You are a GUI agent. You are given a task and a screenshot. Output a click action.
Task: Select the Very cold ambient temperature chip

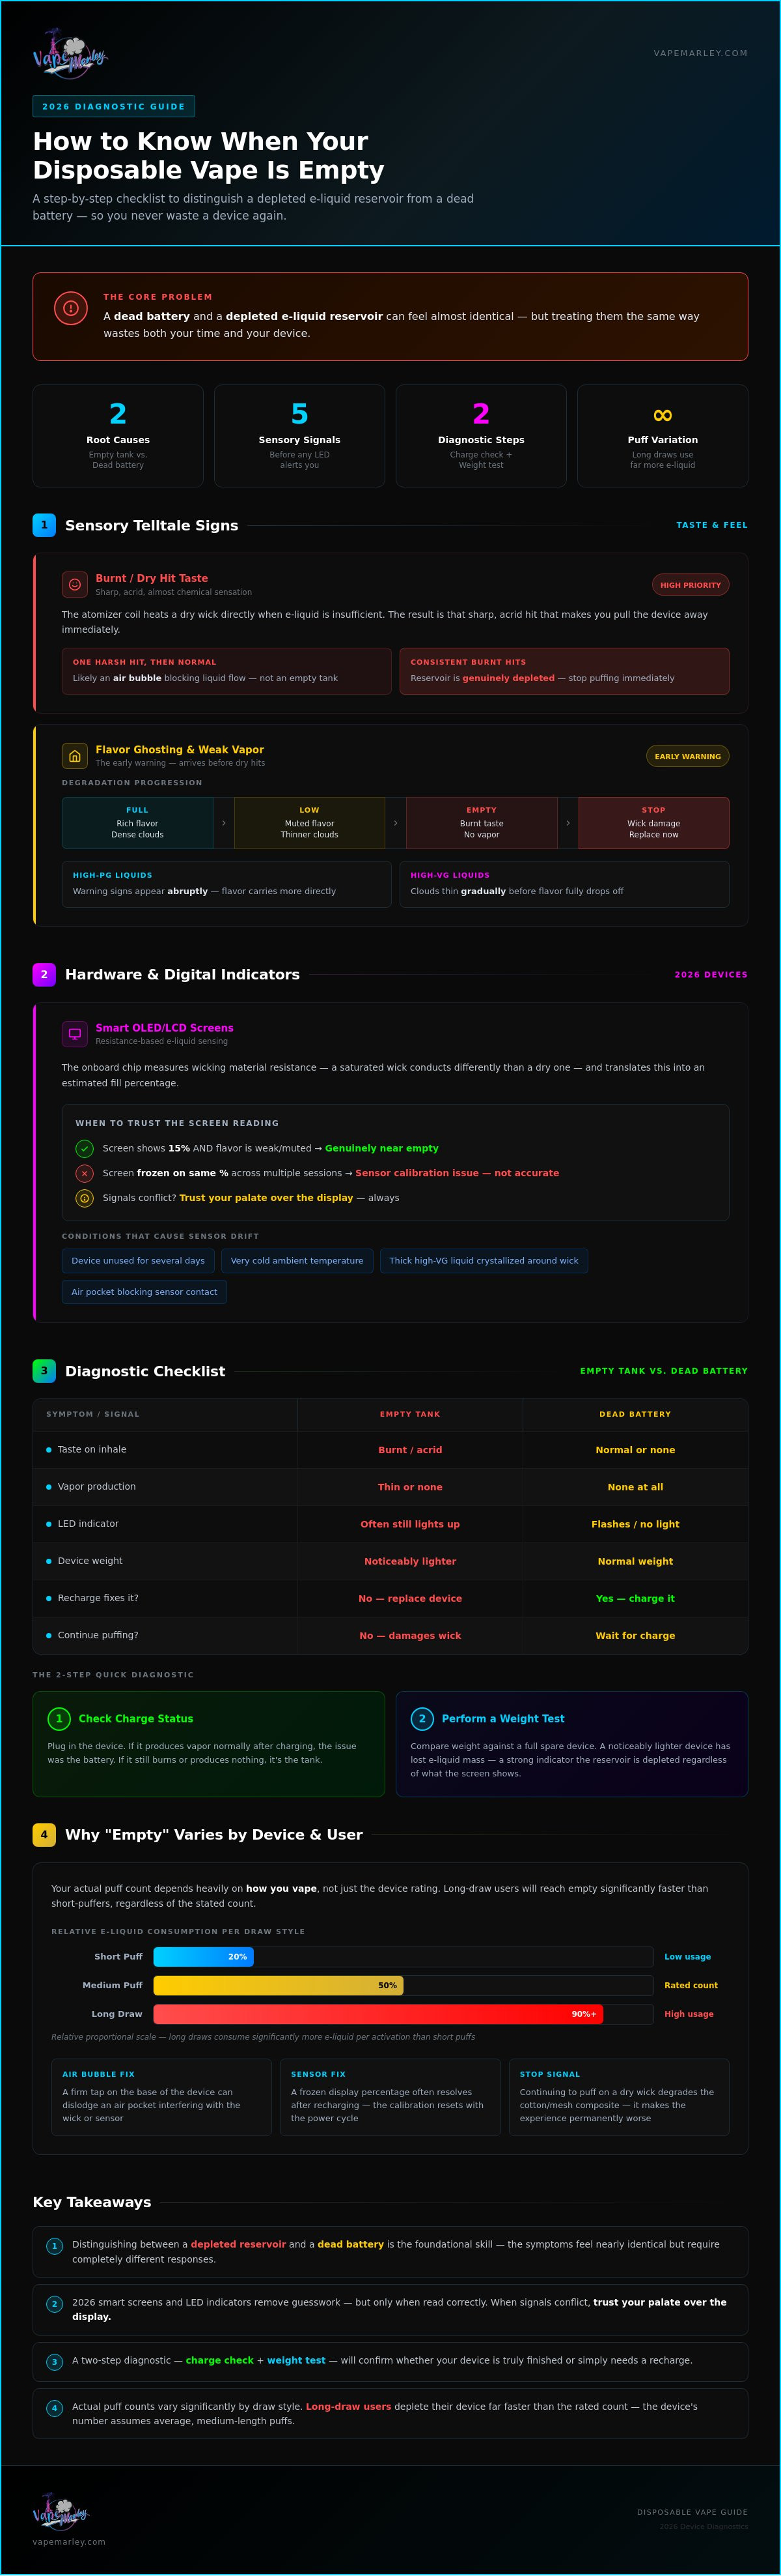(297, 1261)
